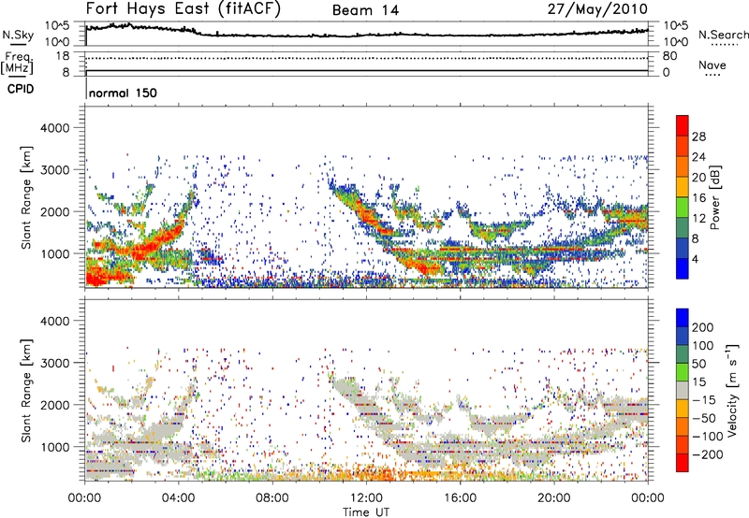The image size is (749, 518).
Task: Click the power panel 'Slant Range [km]' label
Action: pyautogui.click(x=26, y=197)
